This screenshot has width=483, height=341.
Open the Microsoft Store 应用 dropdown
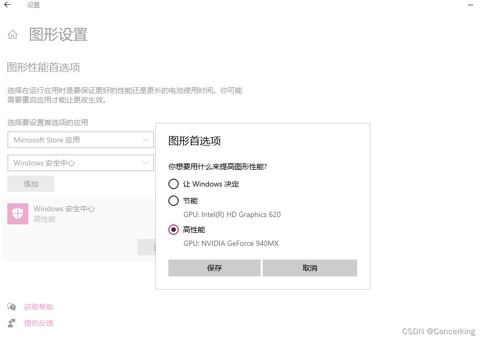click(x=80, y=140)
